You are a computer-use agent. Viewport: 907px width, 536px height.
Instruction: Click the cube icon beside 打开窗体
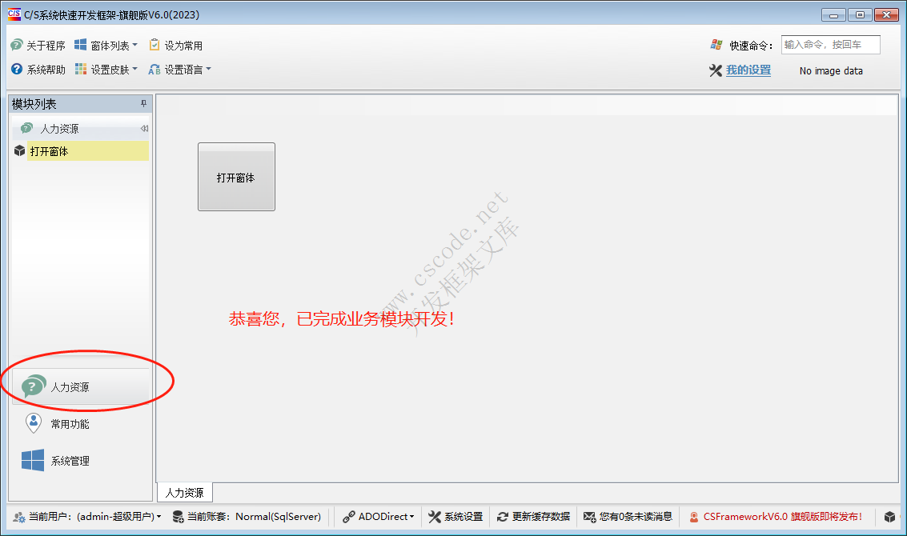click(20, 151)
